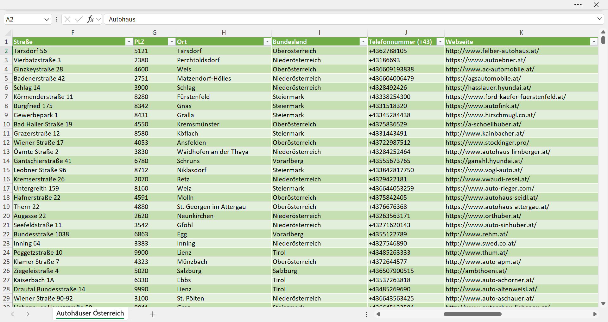Open the insert function fx button
The image size is (608, 322).
point(90,19)
